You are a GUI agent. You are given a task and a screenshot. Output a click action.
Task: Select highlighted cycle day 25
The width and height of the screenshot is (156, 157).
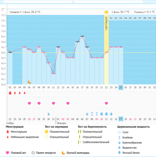tap(121, 87)
